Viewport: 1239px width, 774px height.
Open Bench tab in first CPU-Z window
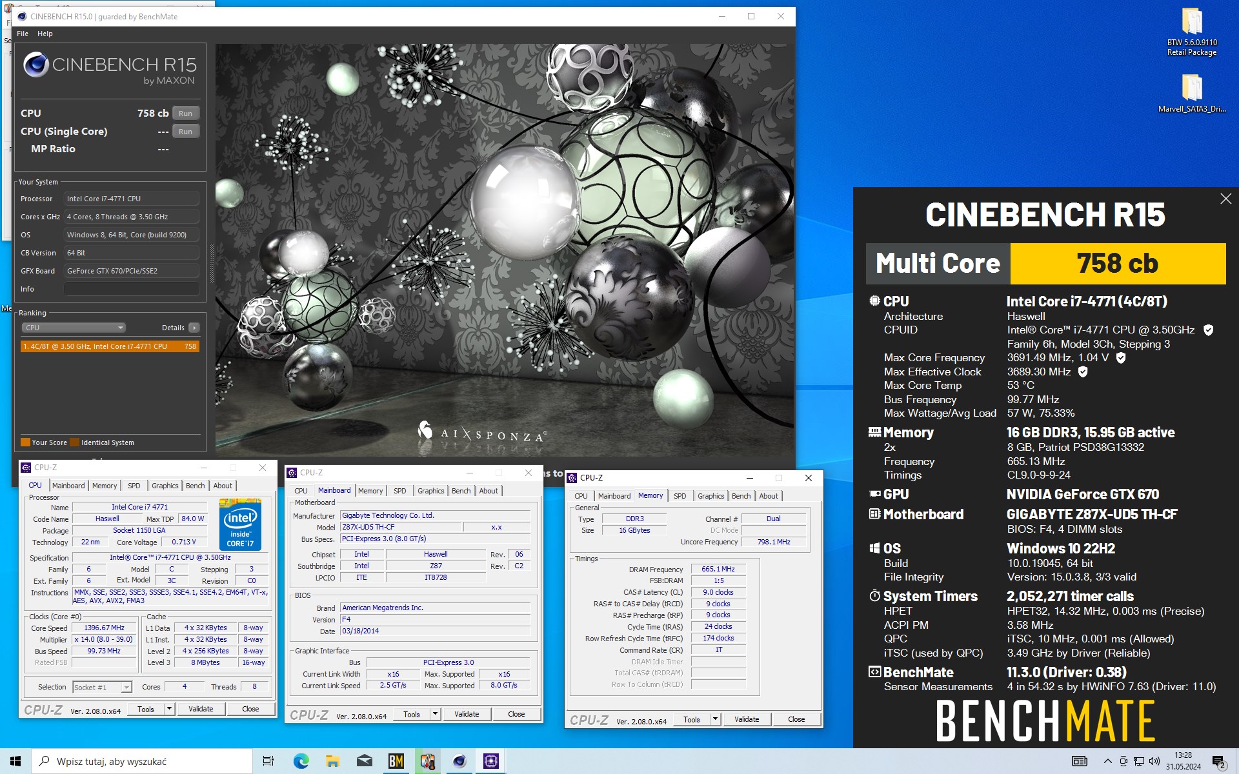[x=195, y=486]
